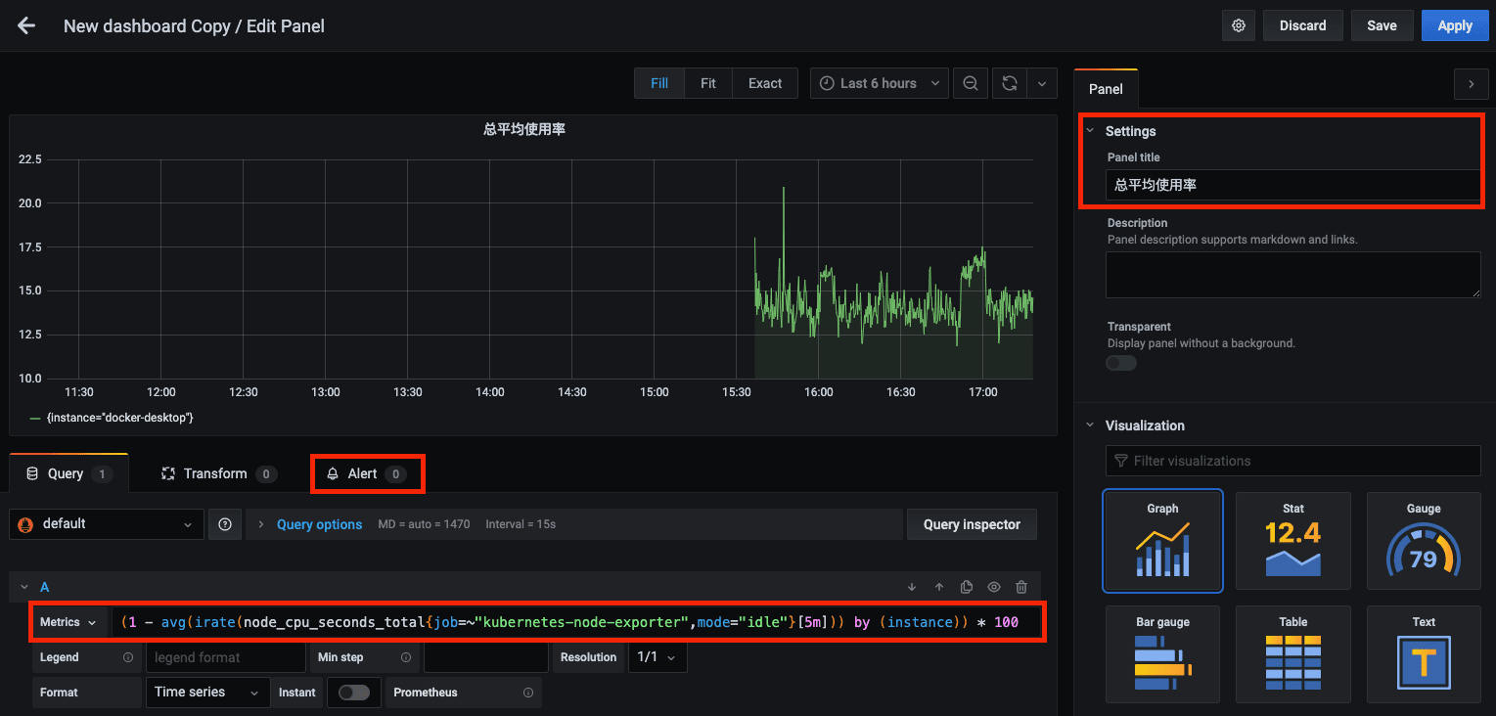Select Fill display mode
Screen dimensions: 1496x716
(659, 83)
